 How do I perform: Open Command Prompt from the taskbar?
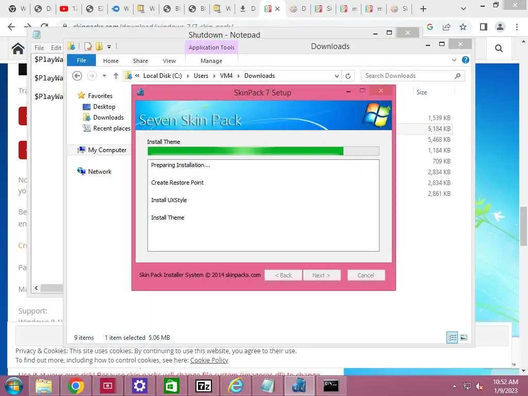(x=331, y=386)
